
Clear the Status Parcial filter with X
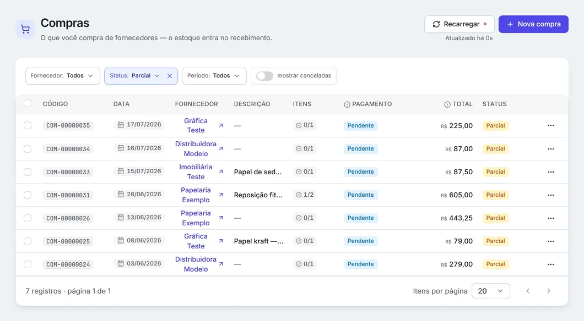point(170,76)
